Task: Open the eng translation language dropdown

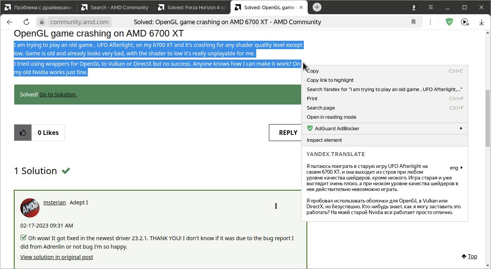Action: tap(456, 168)
